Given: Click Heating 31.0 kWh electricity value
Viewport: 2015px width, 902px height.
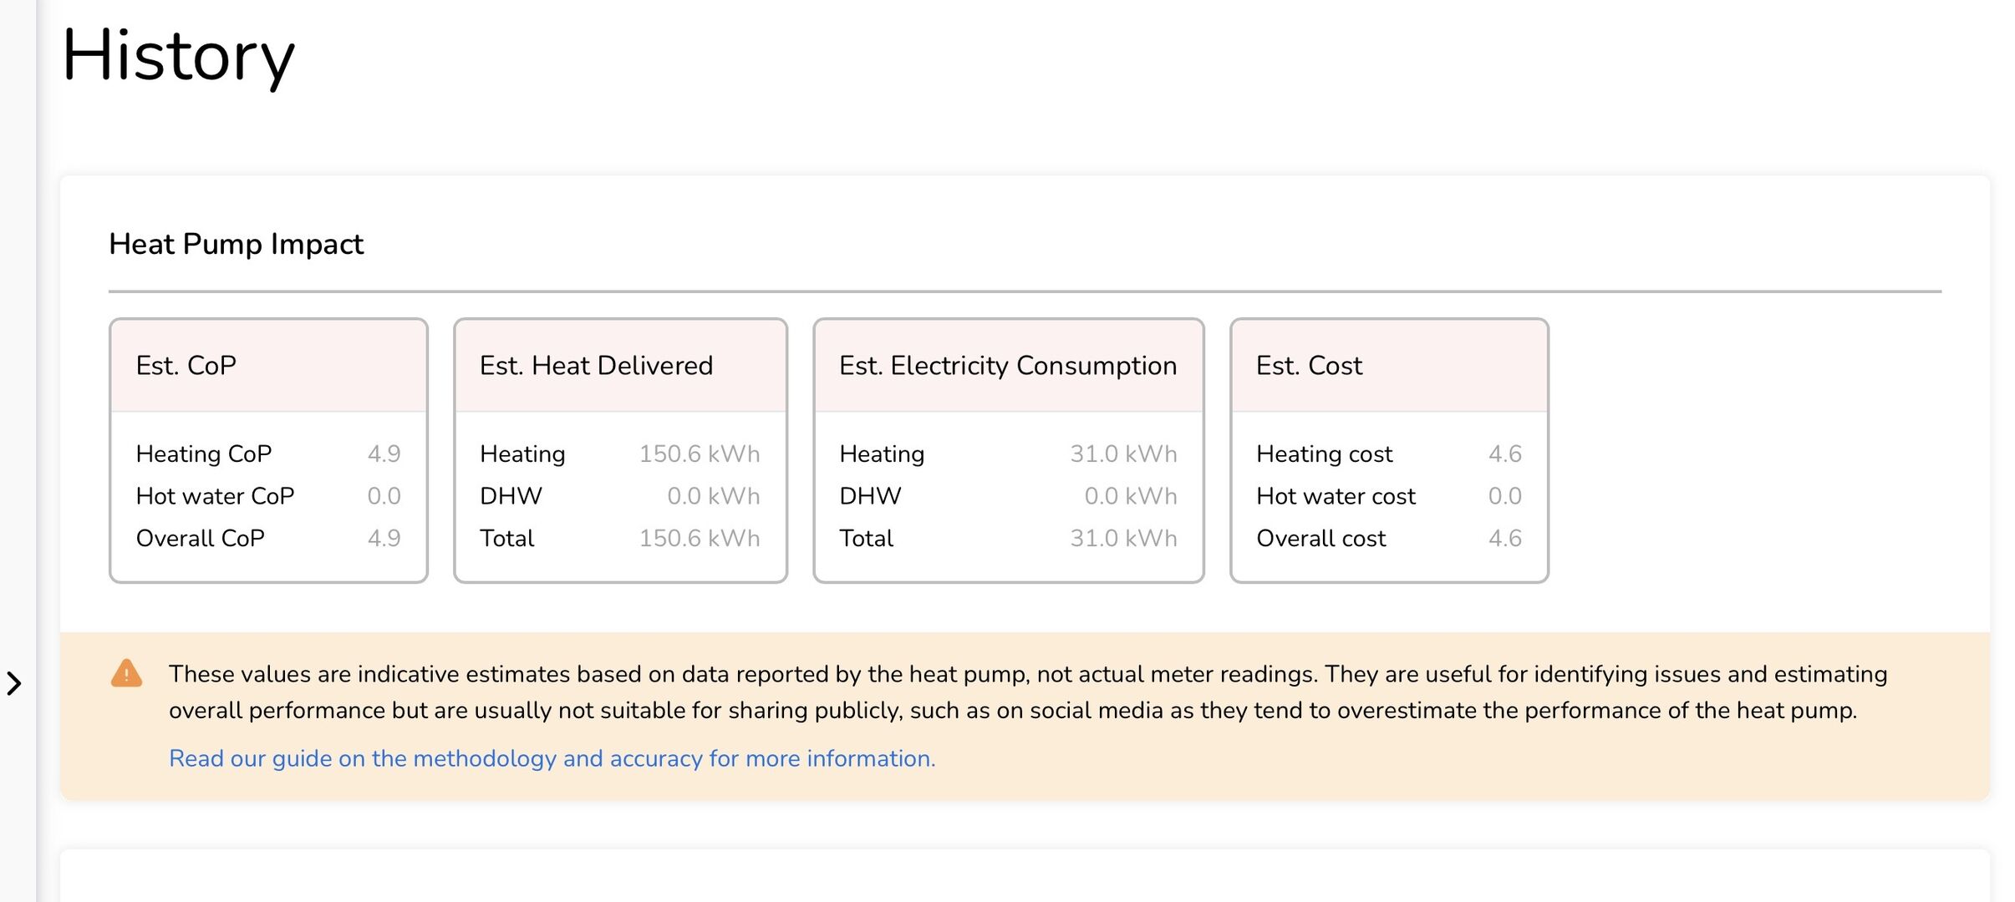Looking at the screenshot, I should pyautogui.click(x=1122, y=454).
